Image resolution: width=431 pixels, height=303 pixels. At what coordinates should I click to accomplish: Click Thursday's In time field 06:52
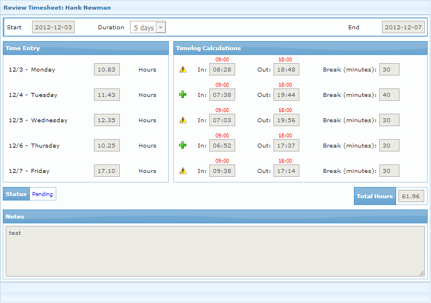pos(222,145)
